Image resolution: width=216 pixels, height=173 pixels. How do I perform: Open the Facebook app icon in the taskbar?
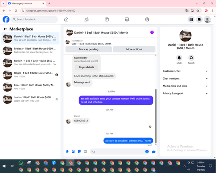[54, 163]
